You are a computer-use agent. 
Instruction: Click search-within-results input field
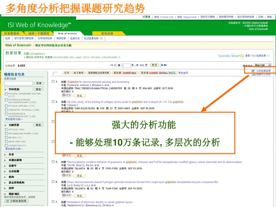coord(19,83)
